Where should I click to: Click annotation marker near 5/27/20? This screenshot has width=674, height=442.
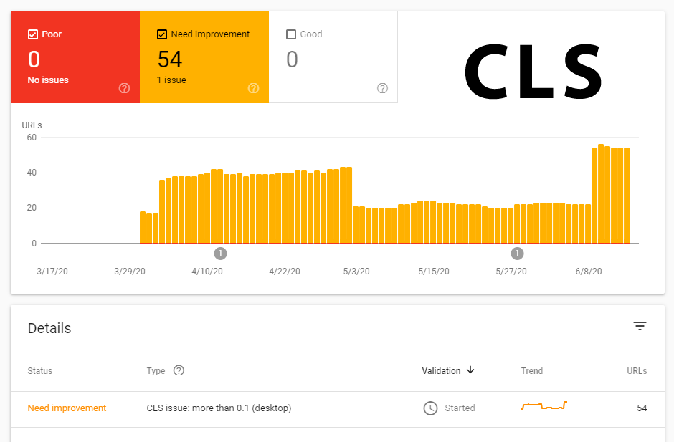517,254
